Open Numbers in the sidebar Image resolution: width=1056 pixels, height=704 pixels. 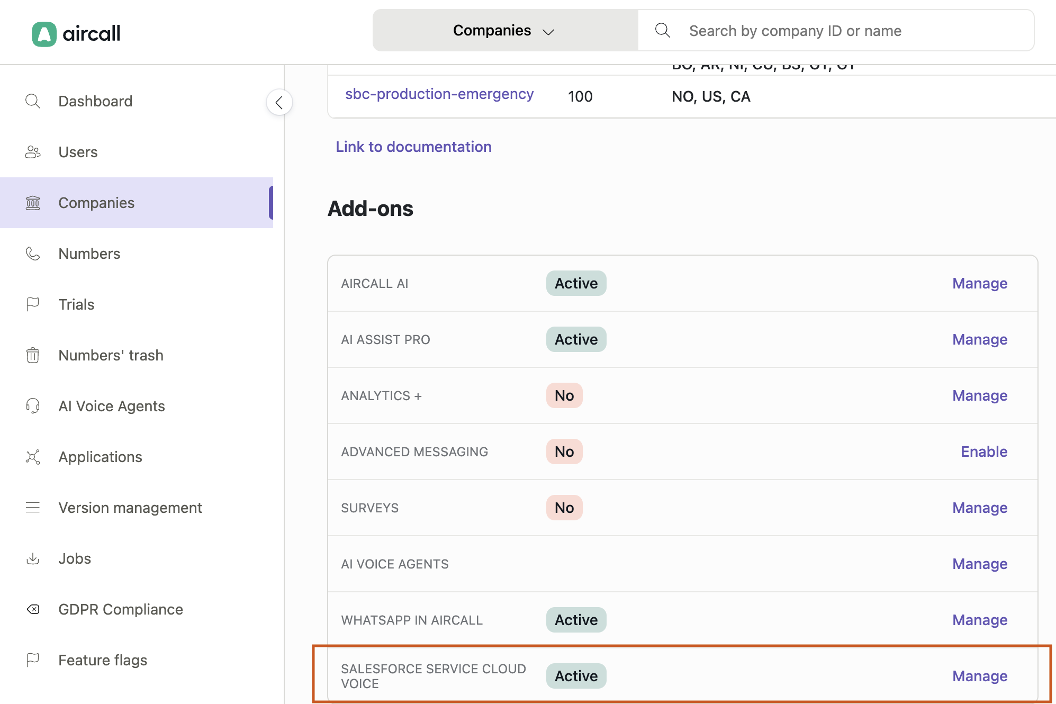click(137, 254)
